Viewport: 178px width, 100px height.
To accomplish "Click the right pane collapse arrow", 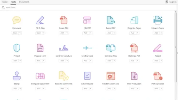I will tap(177, 53).
